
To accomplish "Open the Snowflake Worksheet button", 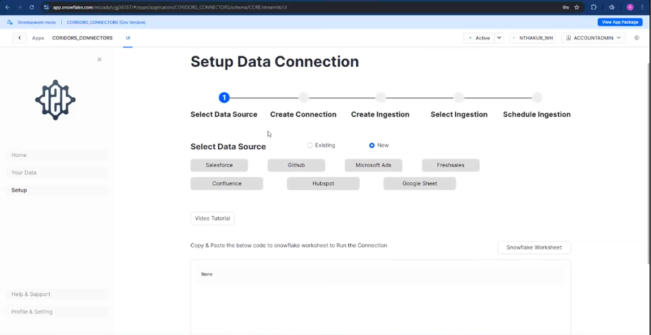I will click(x=533, y=247).
